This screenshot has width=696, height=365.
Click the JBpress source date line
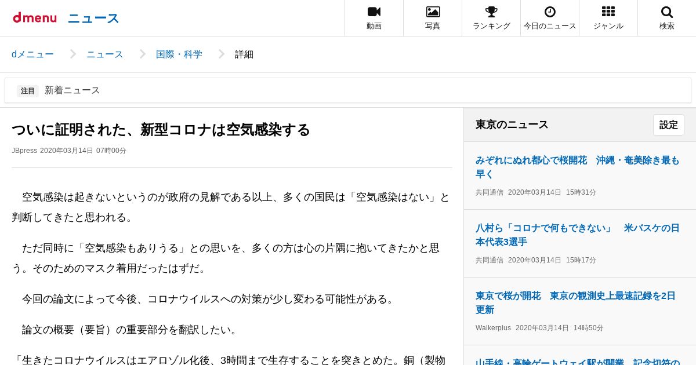[x=69, y=151]
